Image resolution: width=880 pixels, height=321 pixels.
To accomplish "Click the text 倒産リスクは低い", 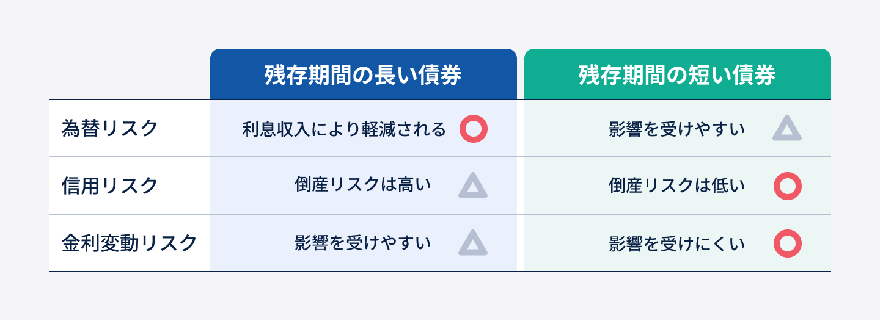I will tap(677, 186).
